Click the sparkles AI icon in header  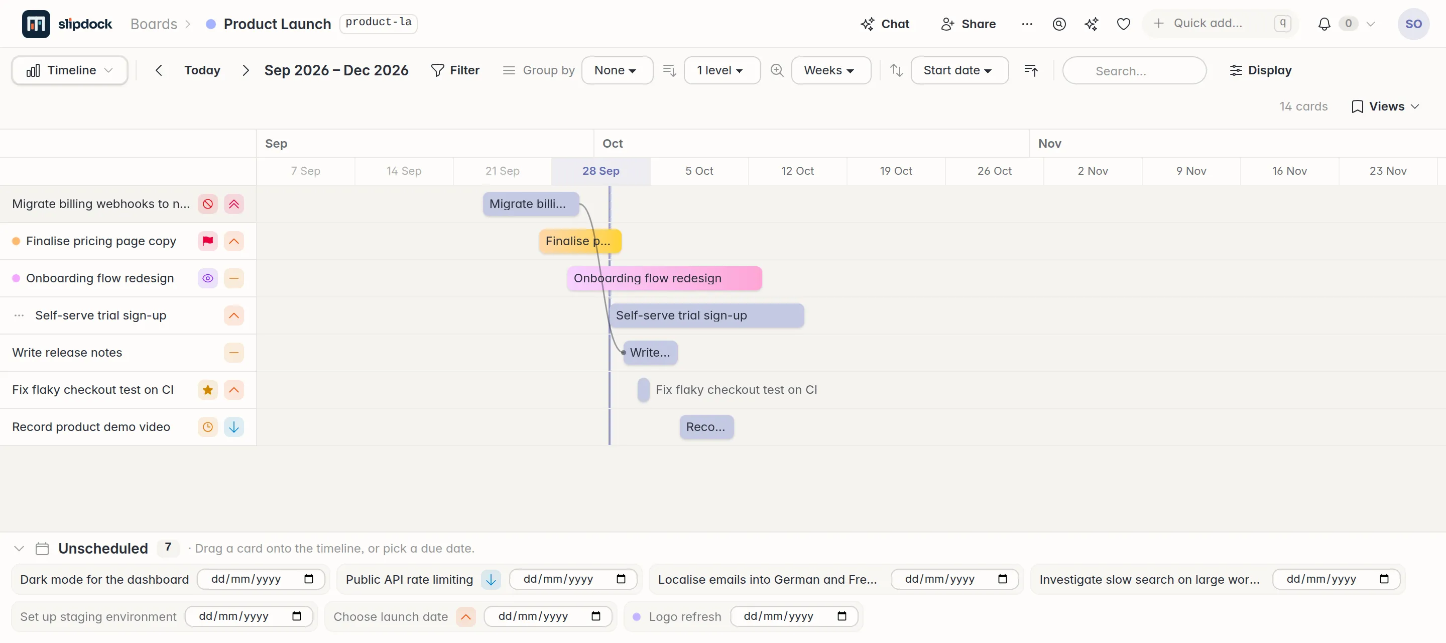[1091, 24]
